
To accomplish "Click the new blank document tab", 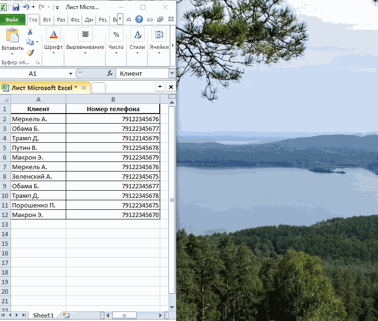I will 98,88.
